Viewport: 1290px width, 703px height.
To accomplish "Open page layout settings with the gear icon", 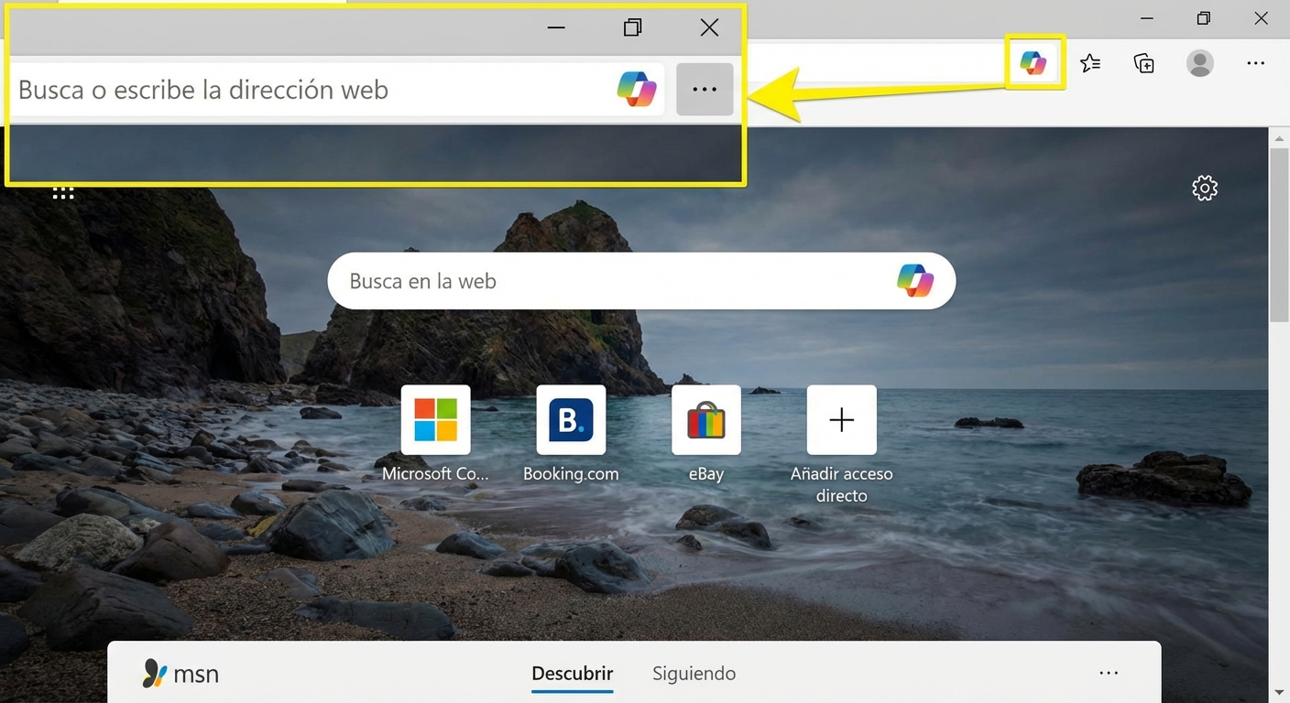I will click(x=1204, y=188).
